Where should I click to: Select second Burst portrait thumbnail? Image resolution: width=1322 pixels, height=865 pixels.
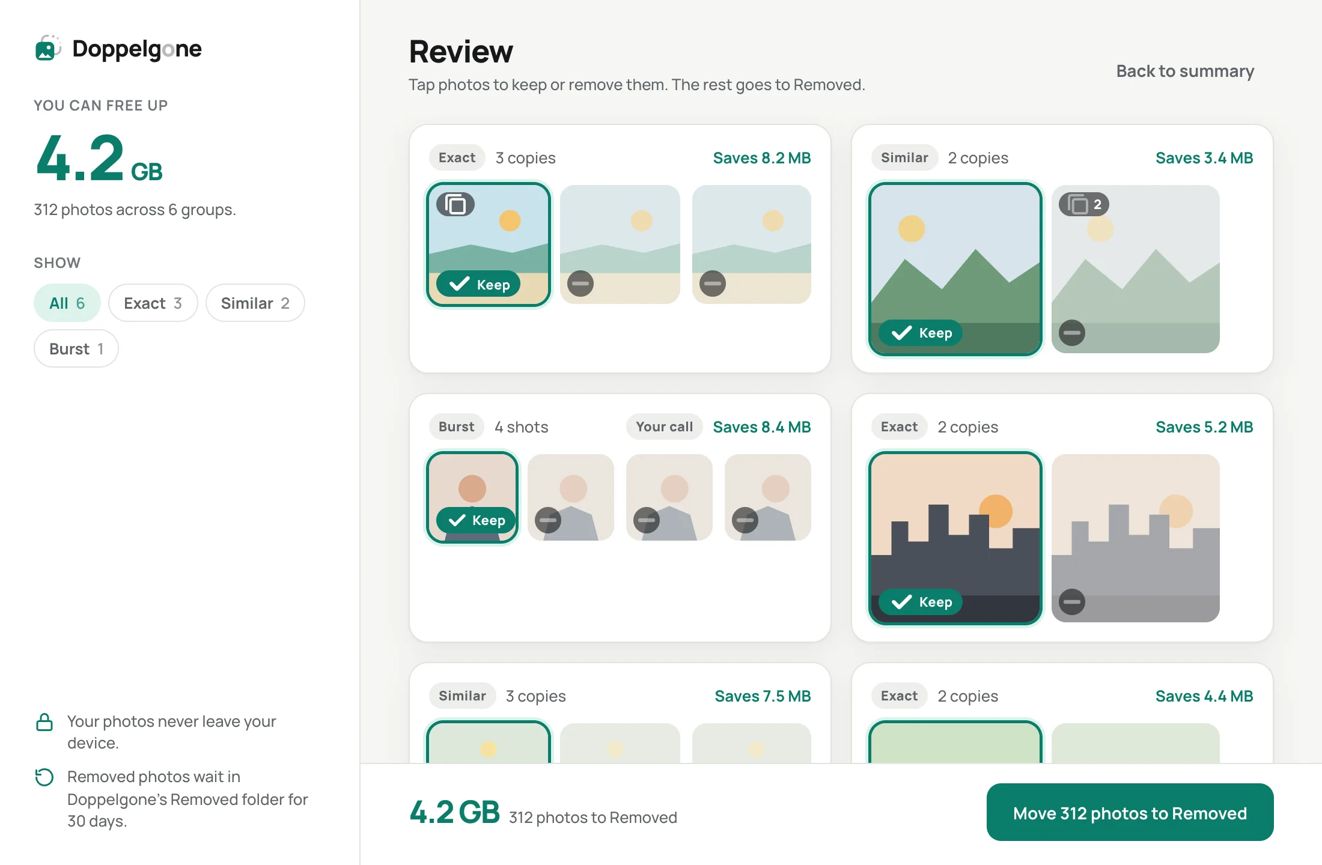coord(571,497)
